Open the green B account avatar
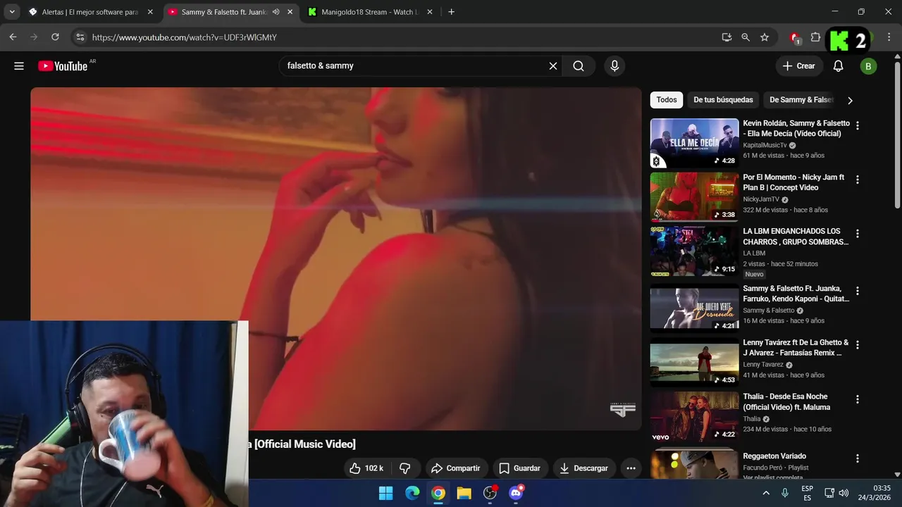 pyautogui.click(x=868, y=66)
